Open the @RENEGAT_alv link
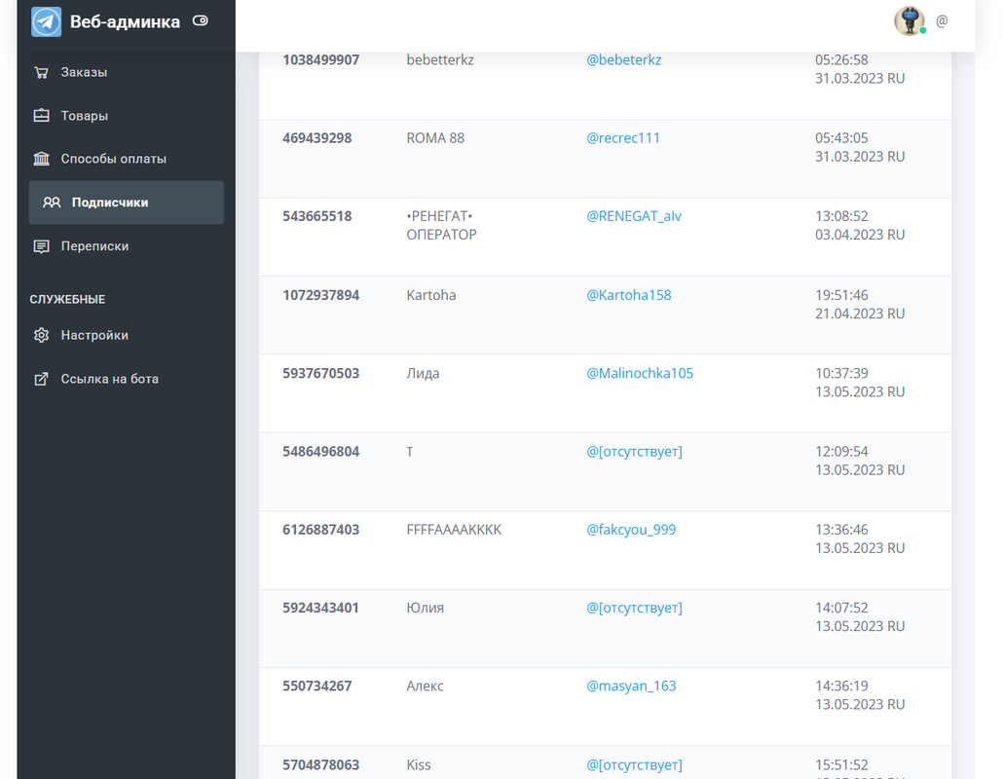The width and height of the screenshot is (1003, 779). (634, 216)
